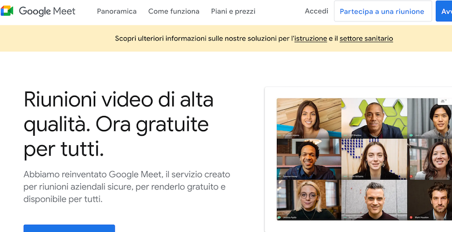Screen dimensions: 452x232
Task: Click the participants count icon on video grid
Action: tap(443, 101)
